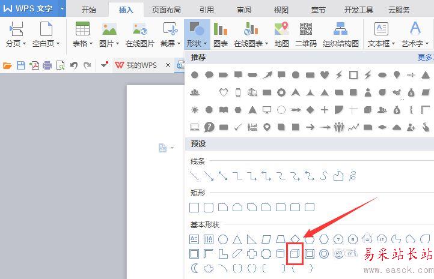Viewport: 434px width, 279px height.
Task: Select the heart shape in 推荐
Action: click(x=325, y=75)
